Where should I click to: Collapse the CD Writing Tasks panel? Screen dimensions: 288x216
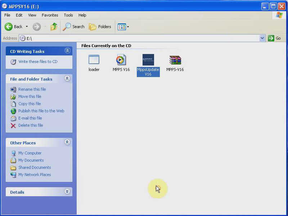tap(67, 51)
